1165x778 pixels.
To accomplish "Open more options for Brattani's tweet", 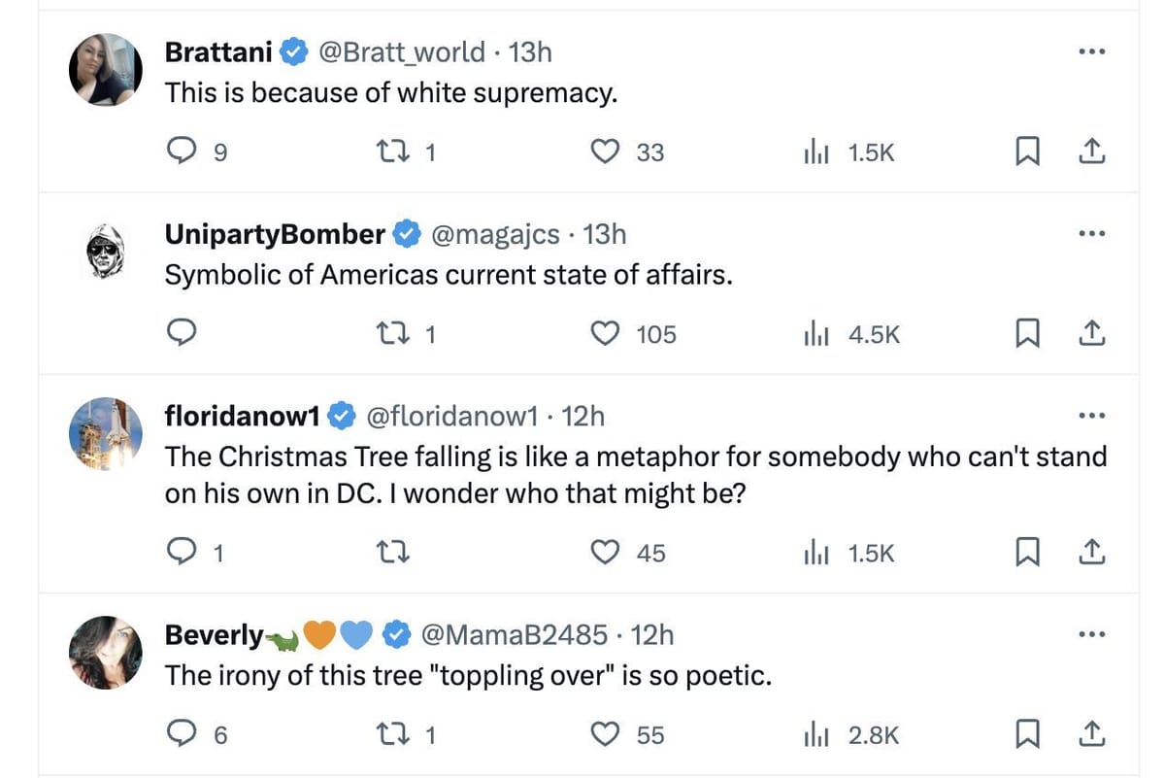I will click(1091, 51).
